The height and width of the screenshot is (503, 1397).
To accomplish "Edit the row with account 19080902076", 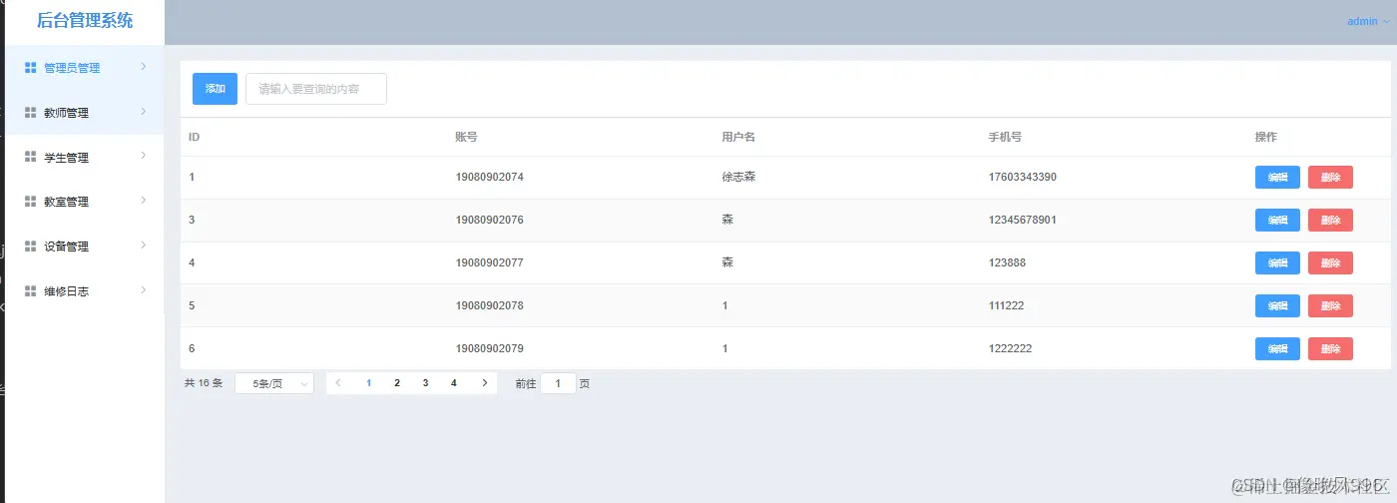I will (x=1277, y=221).
